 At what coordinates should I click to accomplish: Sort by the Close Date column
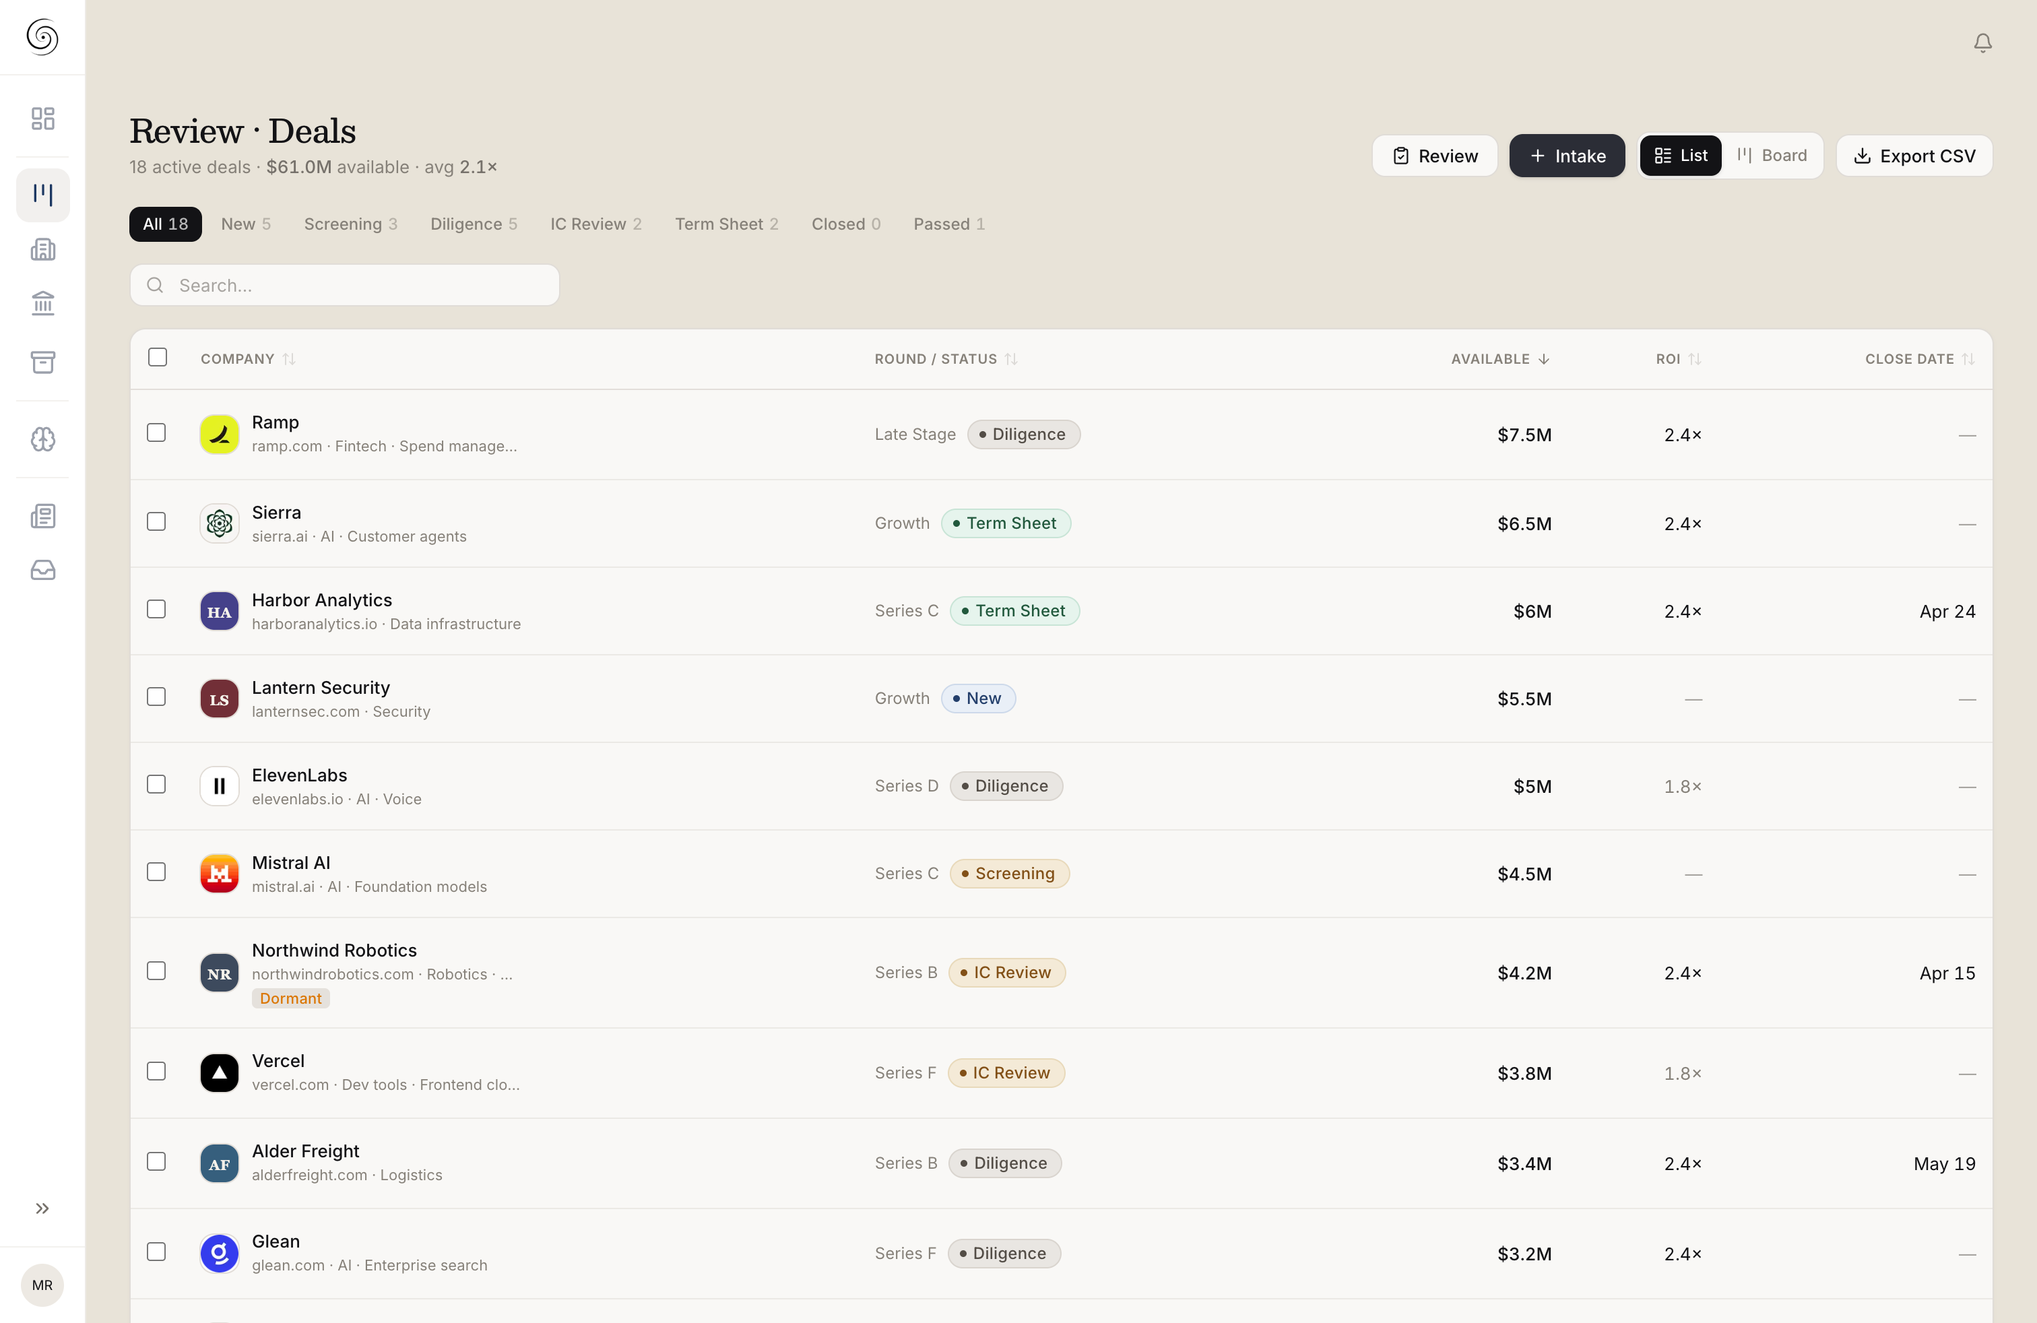[1920, 358]
